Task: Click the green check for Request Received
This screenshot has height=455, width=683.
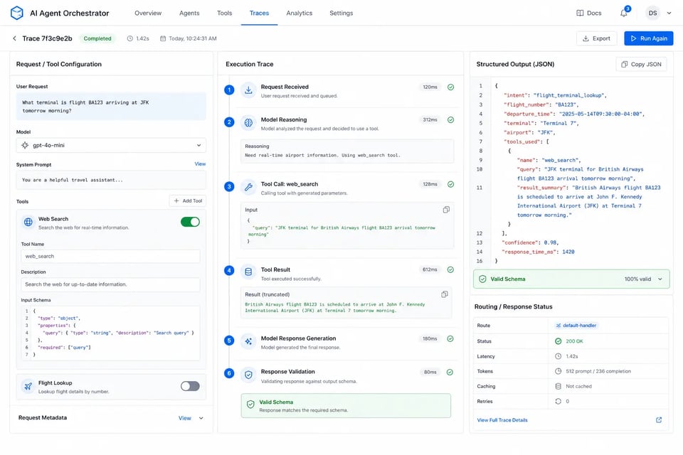Action: [451, 87]
